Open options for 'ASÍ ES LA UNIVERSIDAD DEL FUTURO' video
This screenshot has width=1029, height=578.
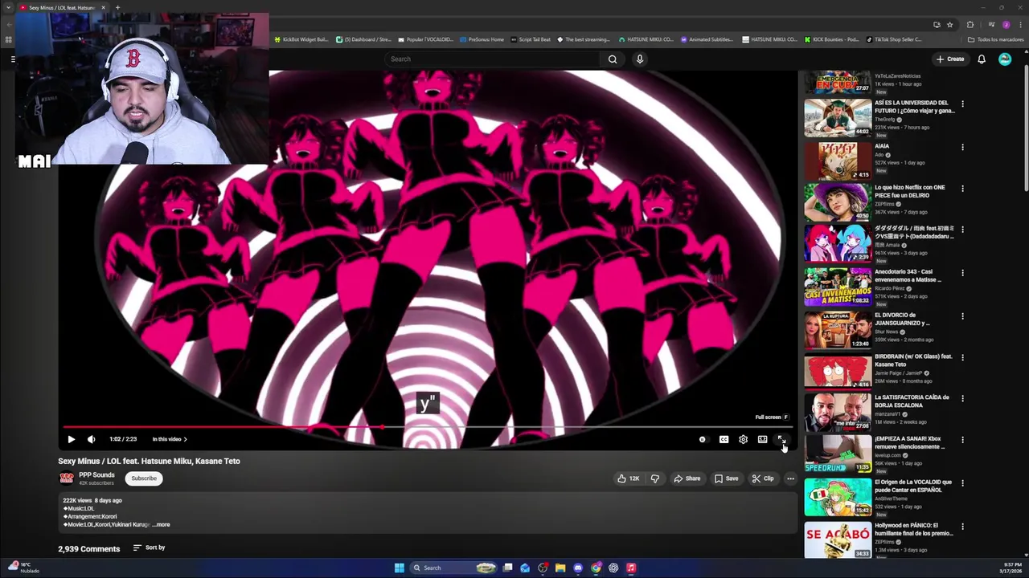pos(962,104)
